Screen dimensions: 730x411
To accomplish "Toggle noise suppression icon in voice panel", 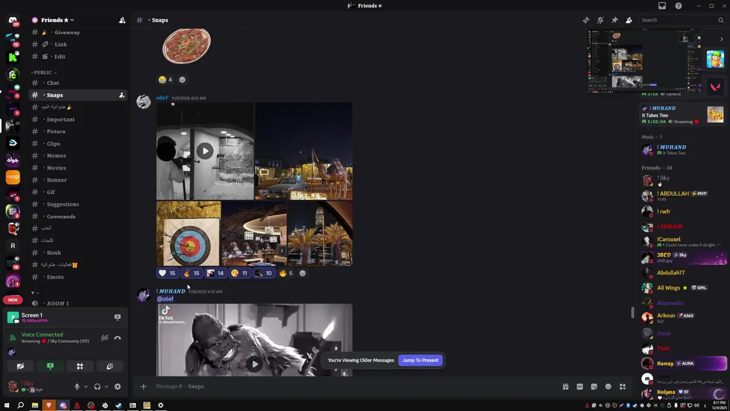I will pos(104,338).
